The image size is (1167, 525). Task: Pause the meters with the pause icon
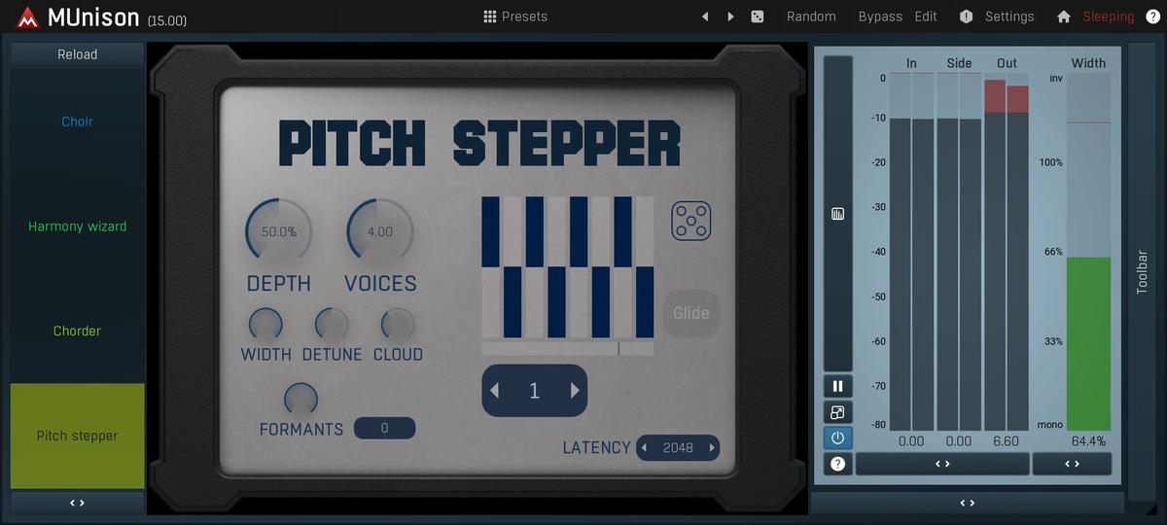(x=837, y=386)
